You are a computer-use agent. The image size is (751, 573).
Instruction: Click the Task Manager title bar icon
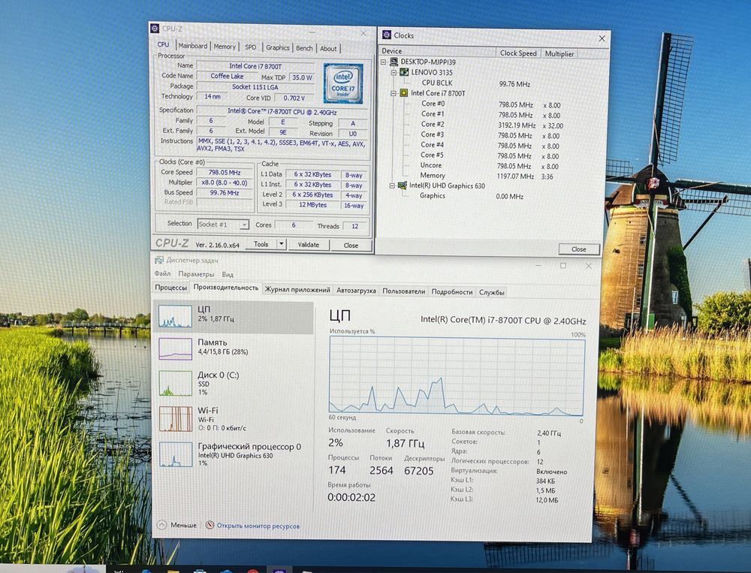pos(159,260)
